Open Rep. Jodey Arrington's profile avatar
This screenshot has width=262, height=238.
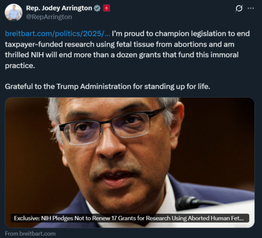click(x=13, y=12)
